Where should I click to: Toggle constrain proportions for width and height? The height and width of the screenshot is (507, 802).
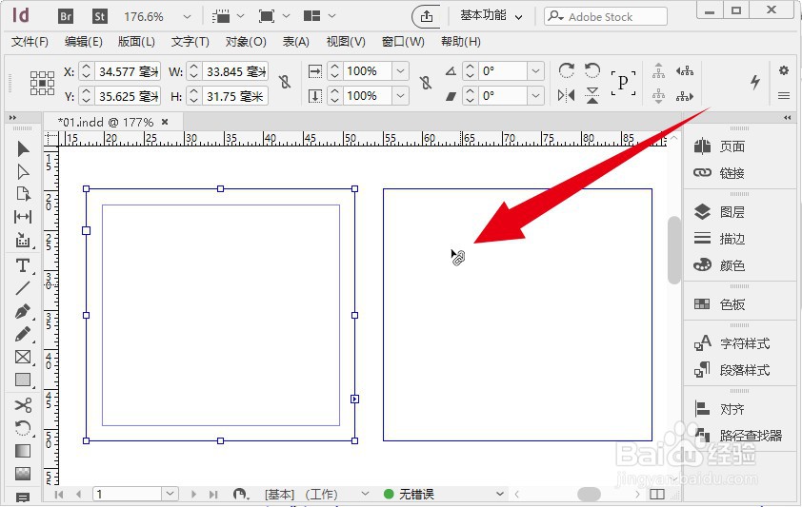pos(284,84)
